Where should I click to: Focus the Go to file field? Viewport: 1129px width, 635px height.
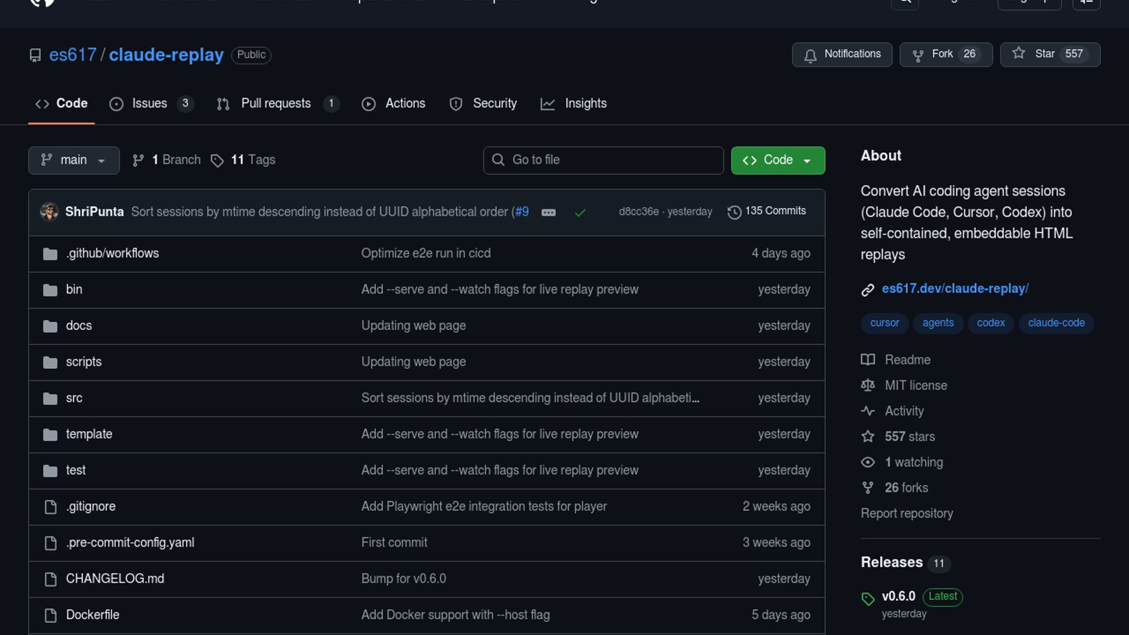pos(604,160)
